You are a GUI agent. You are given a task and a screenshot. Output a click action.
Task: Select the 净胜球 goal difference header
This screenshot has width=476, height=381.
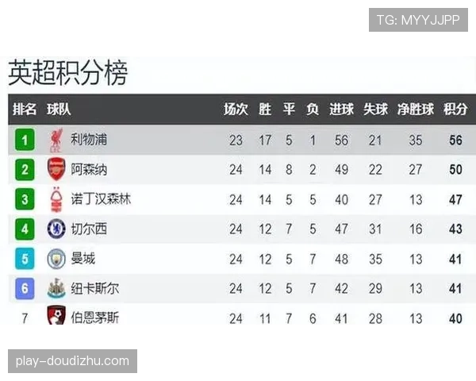pos(416,110)
